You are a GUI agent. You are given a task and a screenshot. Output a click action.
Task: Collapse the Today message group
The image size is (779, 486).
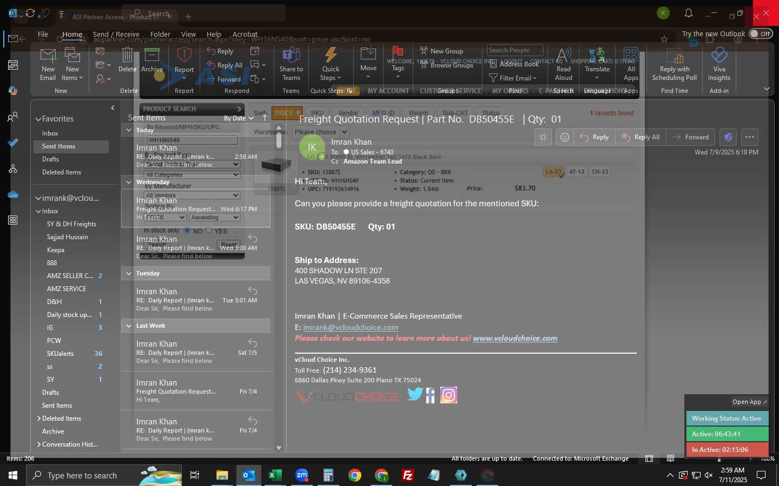click(x=129, y=130)
